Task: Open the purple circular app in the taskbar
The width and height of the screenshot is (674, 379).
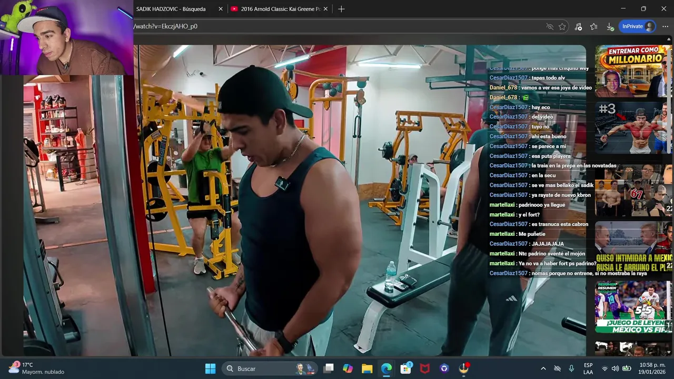Action: (444, 368)
